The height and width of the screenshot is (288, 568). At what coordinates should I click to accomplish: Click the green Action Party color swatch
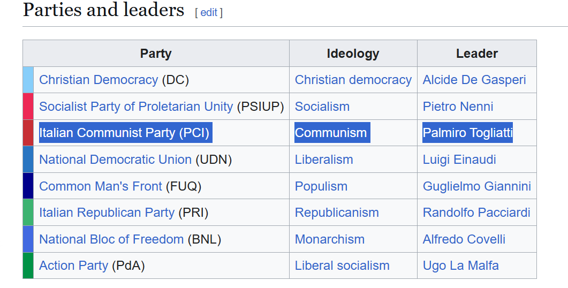pyautogui.click(x=28, y=266)
